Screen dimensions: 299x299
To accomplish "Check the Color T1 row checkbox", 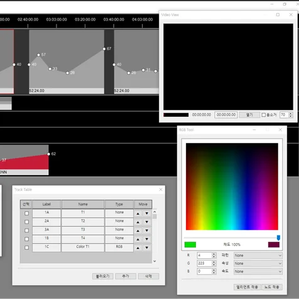I will (x=26, y=247).
